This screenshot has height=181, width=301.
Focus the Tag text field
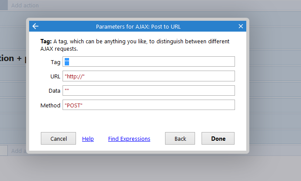click(x=149, y=61)
